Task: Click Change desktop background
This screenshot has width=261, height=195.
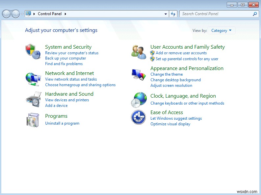Action: (176, 80)
